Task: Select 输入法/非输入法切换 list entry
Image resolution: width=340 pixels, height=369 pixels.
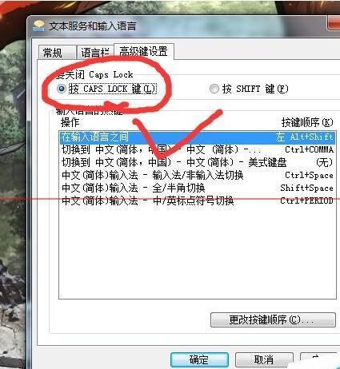Action: (197, 175)
